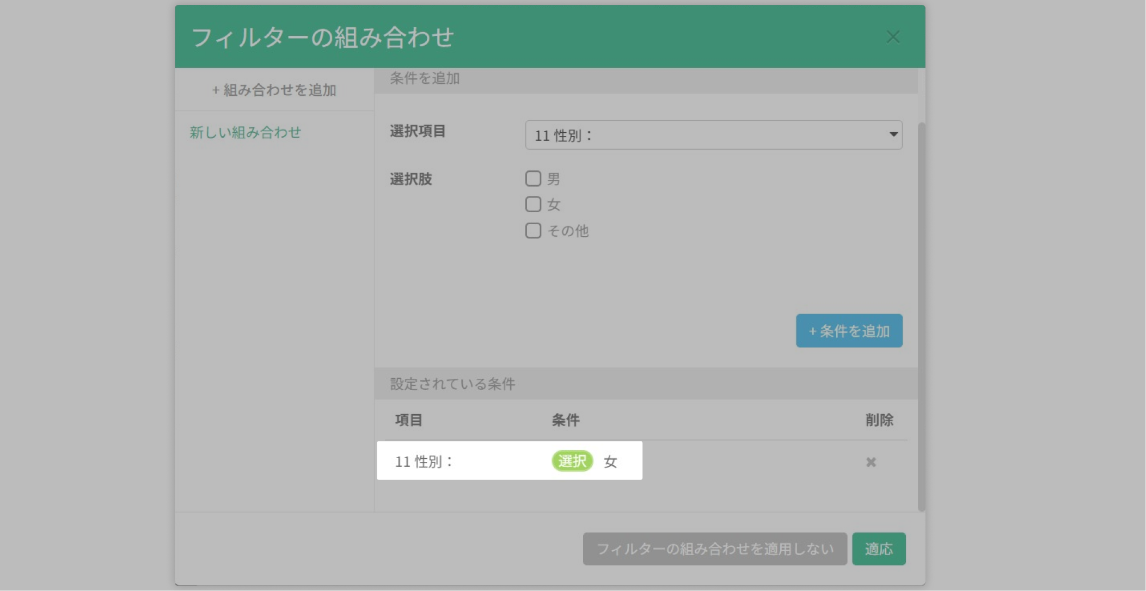Click the + 条件を追加 button
Image resolution: width=1146 pixels, height=591 pixels.
(x=849, y=331)
